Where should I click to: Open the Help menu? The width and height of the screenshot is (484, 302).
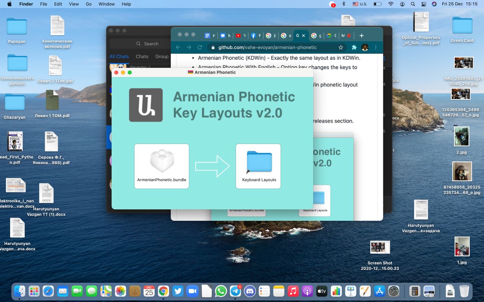click(x=126, y=4)
